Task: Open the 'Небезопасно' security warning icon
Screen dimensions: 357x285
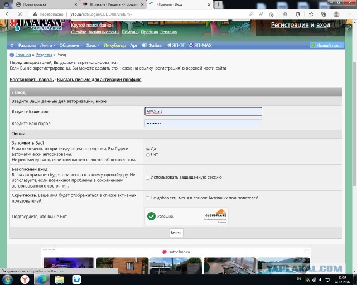Action: pos(35,14)
